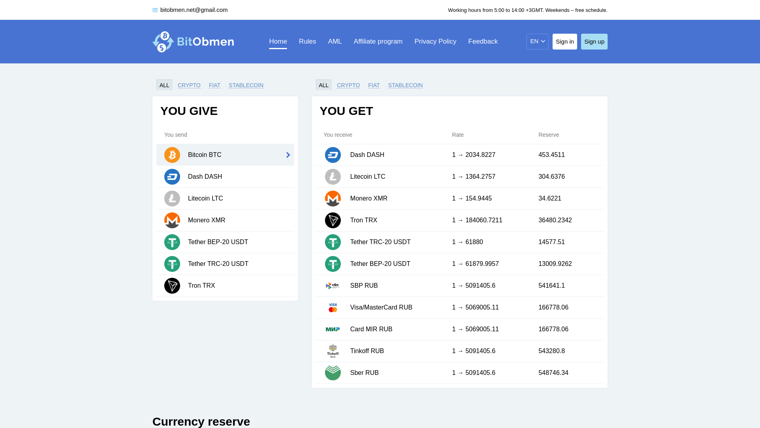Open Privacy Policy page
Screen dimensions: 760x428
(435, 42)
